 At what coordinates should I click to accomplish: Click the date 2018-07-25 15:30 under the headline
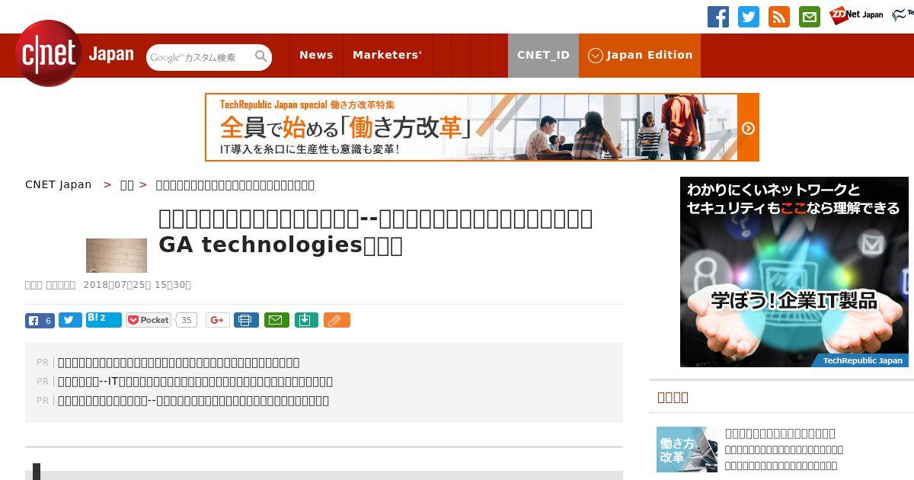tap(137, 285)
